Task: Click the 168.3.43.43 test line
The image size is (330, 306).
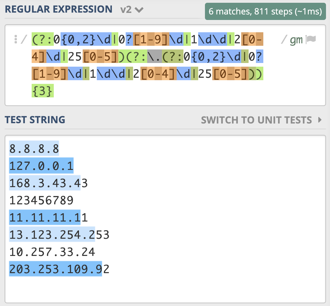Action: pos(49,183)
